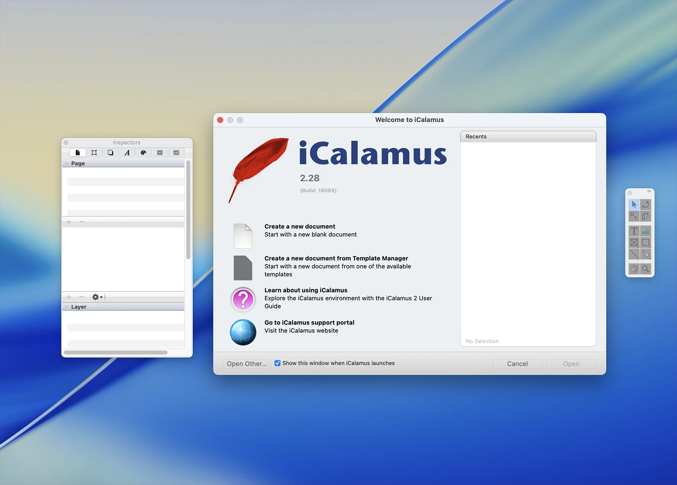Activate the Hand pan tool
The height and width of the screenshot is (485, 677).
coord(634,269)
